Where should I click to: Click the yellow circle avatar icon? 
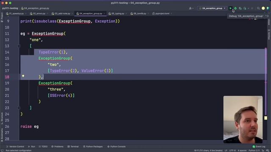point(263,8)
